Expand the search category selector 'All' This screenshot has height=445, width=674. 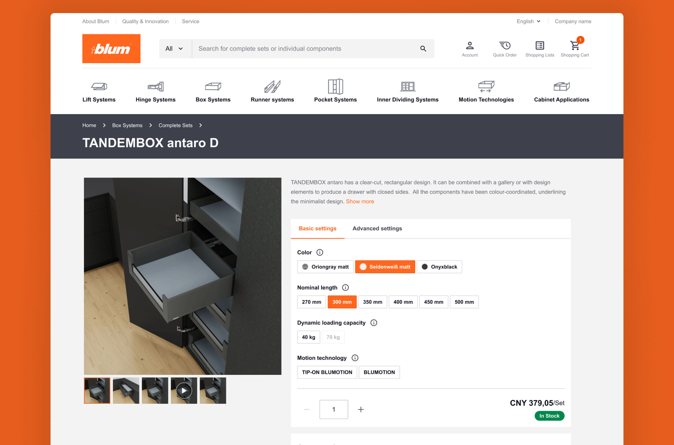174,48
